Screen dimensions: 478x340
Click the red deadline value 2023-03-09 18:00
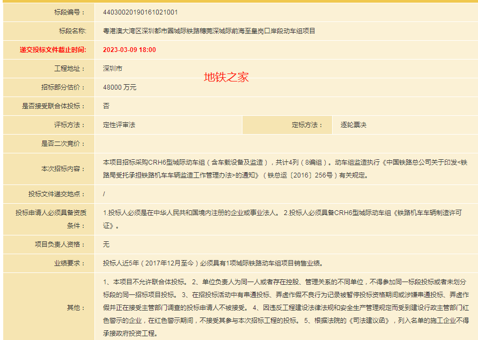[x=129, y=50]
